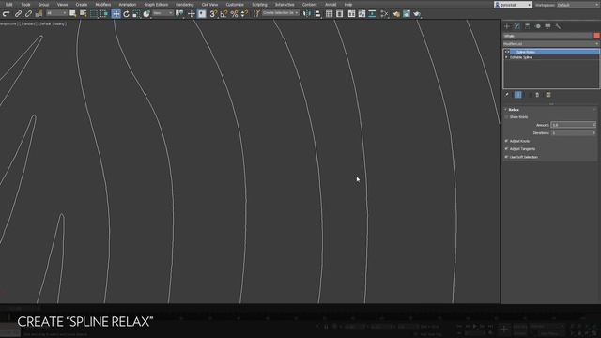Image resolution: width=601 pixels, height=338 pixels.
Task: Toggle the Spinner Snap icon
Action: tap(244, 14)
